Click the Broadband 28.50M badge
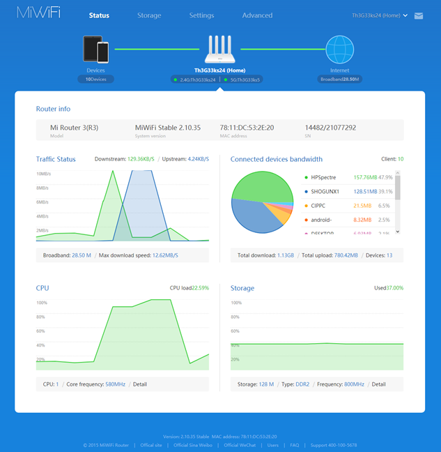441x452 pixels. tap(340, 80)
